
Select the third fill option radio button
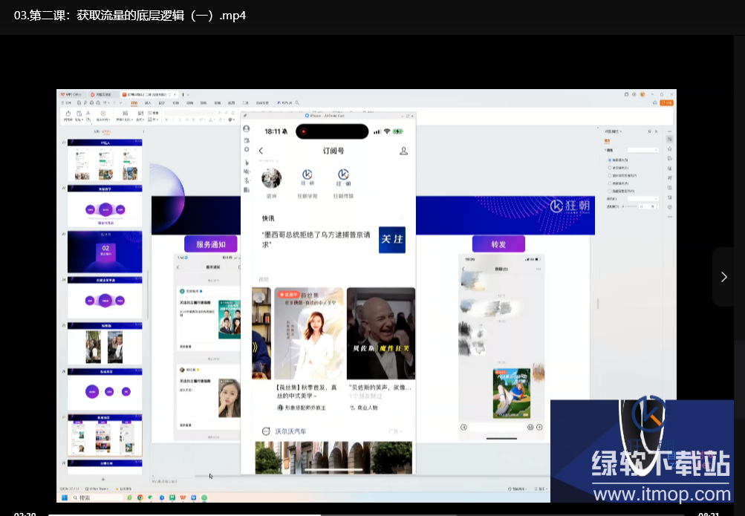coord(611,175)
